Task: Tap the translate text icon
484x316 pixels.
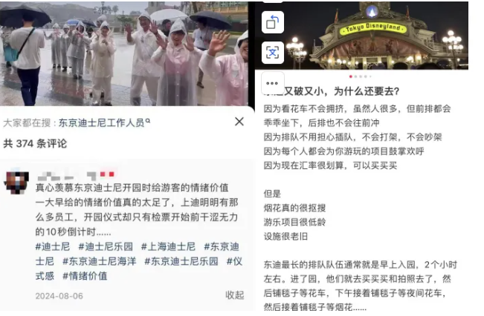Action: point(273,53)
